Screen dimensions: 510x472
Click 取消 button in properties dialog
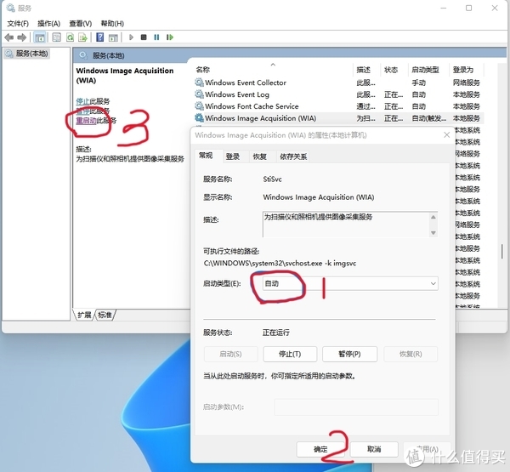374,449
